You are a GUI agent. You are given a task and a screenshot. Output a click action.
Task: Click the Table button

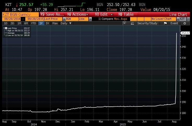[126, 14]
